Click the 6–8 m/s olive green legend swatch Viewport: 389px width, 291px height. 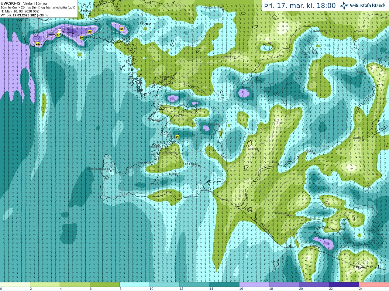point(105,285)
